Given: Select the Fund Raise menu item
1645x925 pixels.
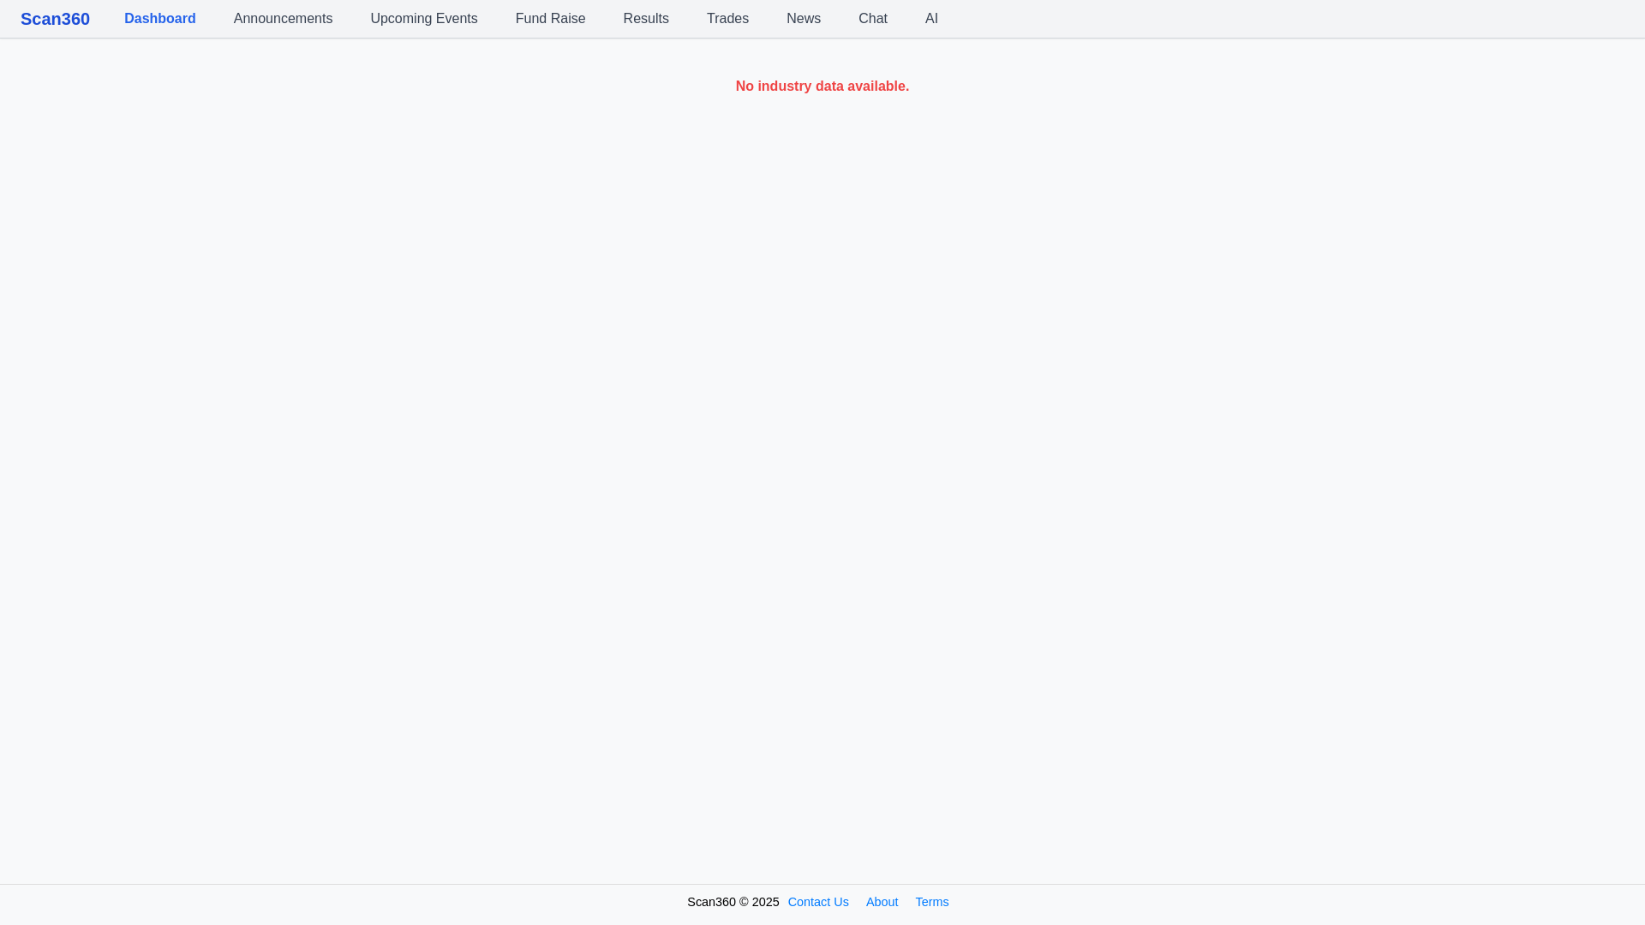Looking at the screenshot, I should (551, 19).
